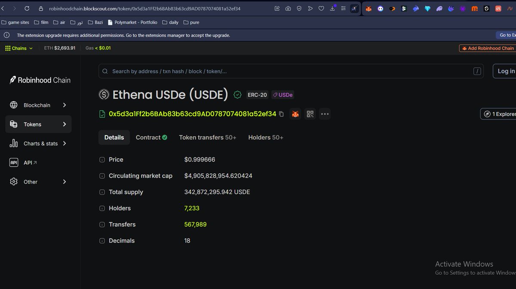Click the Gas < $0.01 indicator

[x=98, y=48]
